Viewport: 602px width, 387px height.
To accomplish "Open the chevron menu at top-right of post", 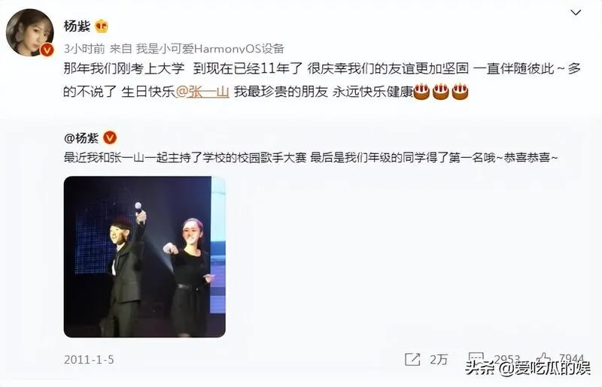I will [x=576, y=13].
